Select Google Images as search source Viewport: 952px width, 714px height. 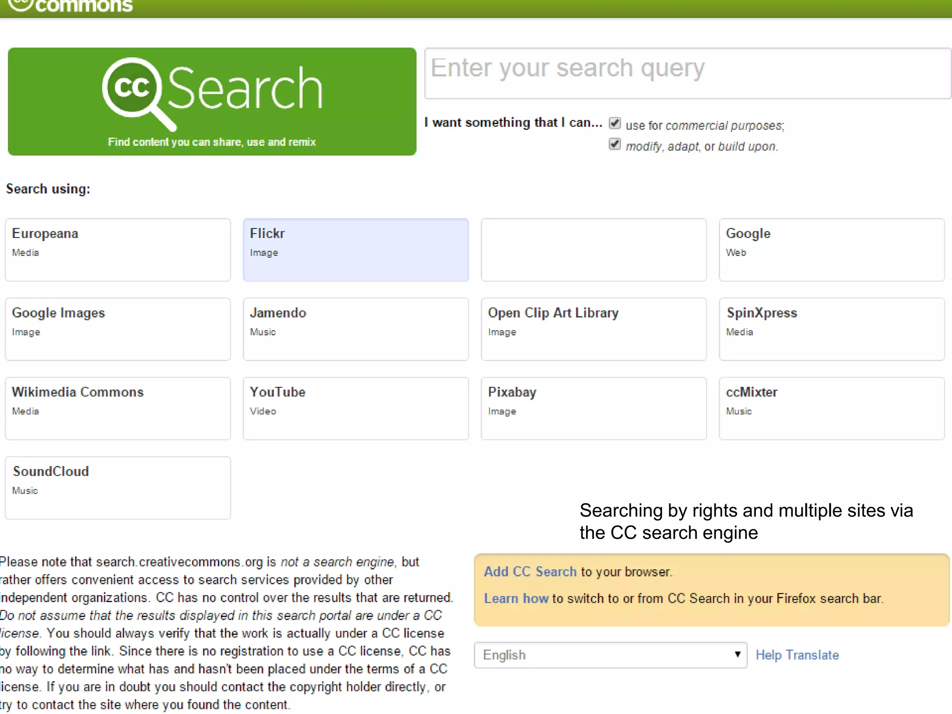click(x=118, y=329)
